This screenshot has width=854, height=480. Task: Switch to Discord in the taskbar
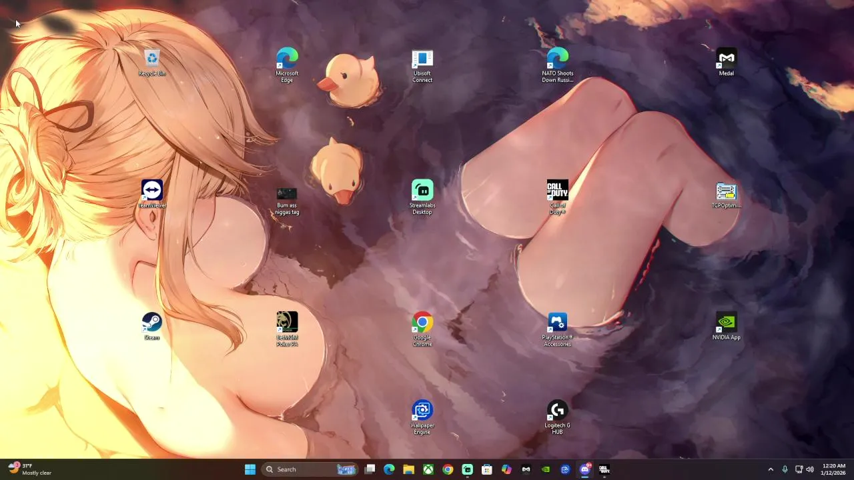click(585, 469)
